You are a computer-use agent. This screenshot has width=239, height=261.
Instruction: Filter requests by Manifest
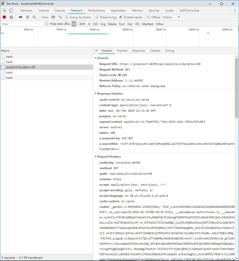click(148, 24)
